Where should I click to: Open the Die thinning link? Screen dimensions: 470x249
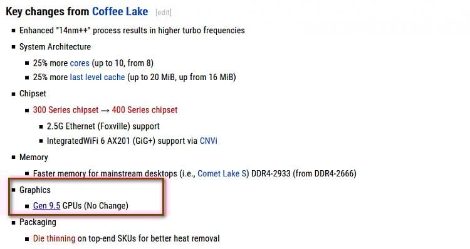point(54,238)
